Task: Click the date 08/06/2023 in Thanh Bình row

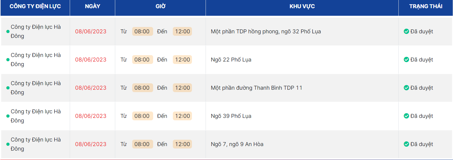Action: 91,88
